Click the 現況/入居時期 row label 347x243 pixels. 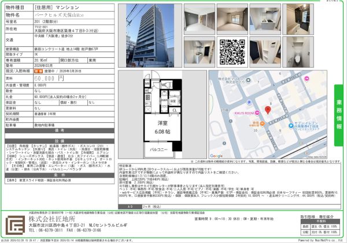point(18,71)
